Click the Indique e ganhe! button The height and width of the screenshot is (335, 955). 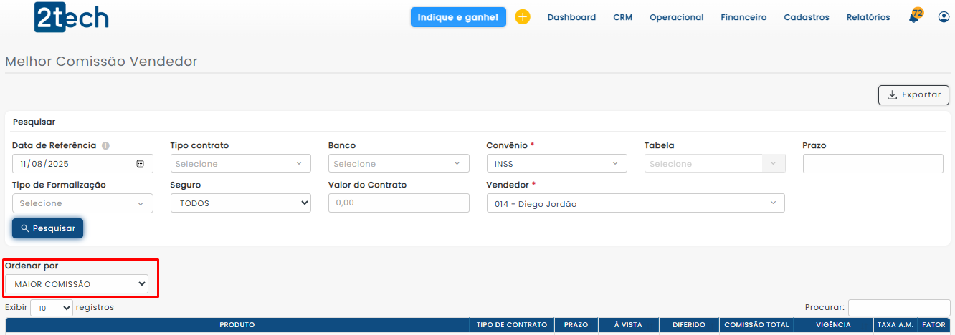click(458, 17)
